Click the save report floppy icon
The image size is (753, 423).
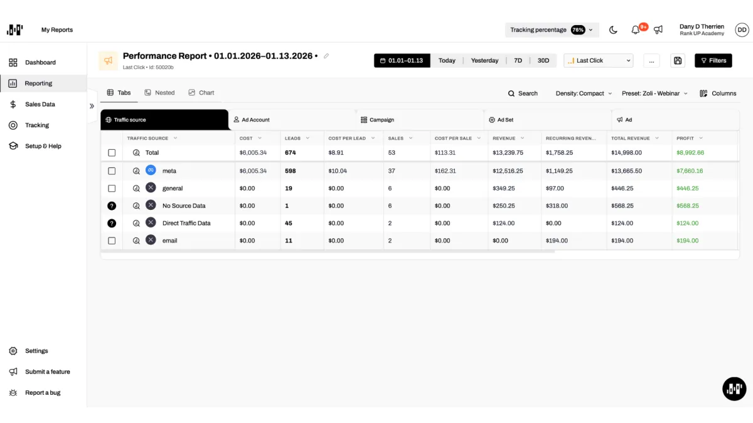pos(677,60)
